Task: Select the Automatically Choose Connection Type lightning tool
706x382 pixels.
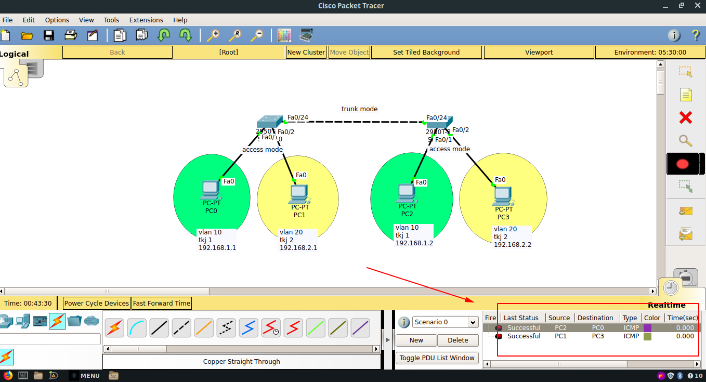Action: click(x=114, y=327)
